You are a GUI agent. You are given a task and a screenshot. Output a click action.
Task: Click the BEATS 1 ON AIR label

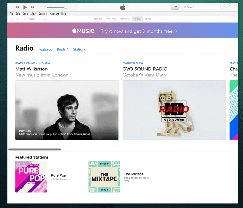click(x=32, y=63)
